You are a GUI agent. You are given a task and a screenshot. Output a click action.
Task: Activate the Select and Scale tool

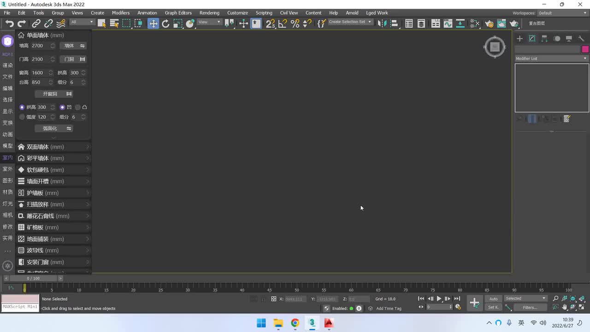[x=178, y=24]
